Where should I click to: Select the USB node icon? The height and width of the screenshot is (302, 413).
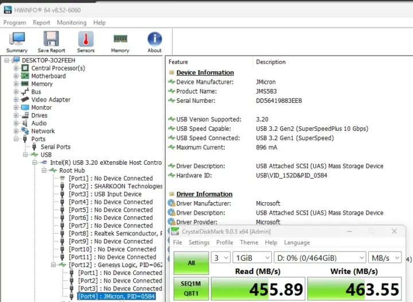tap(34, 154)
